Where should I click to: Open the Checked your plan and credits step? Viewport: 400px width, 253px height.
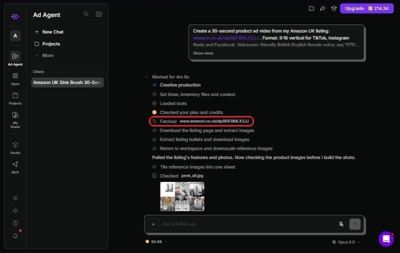click(187, 112)
